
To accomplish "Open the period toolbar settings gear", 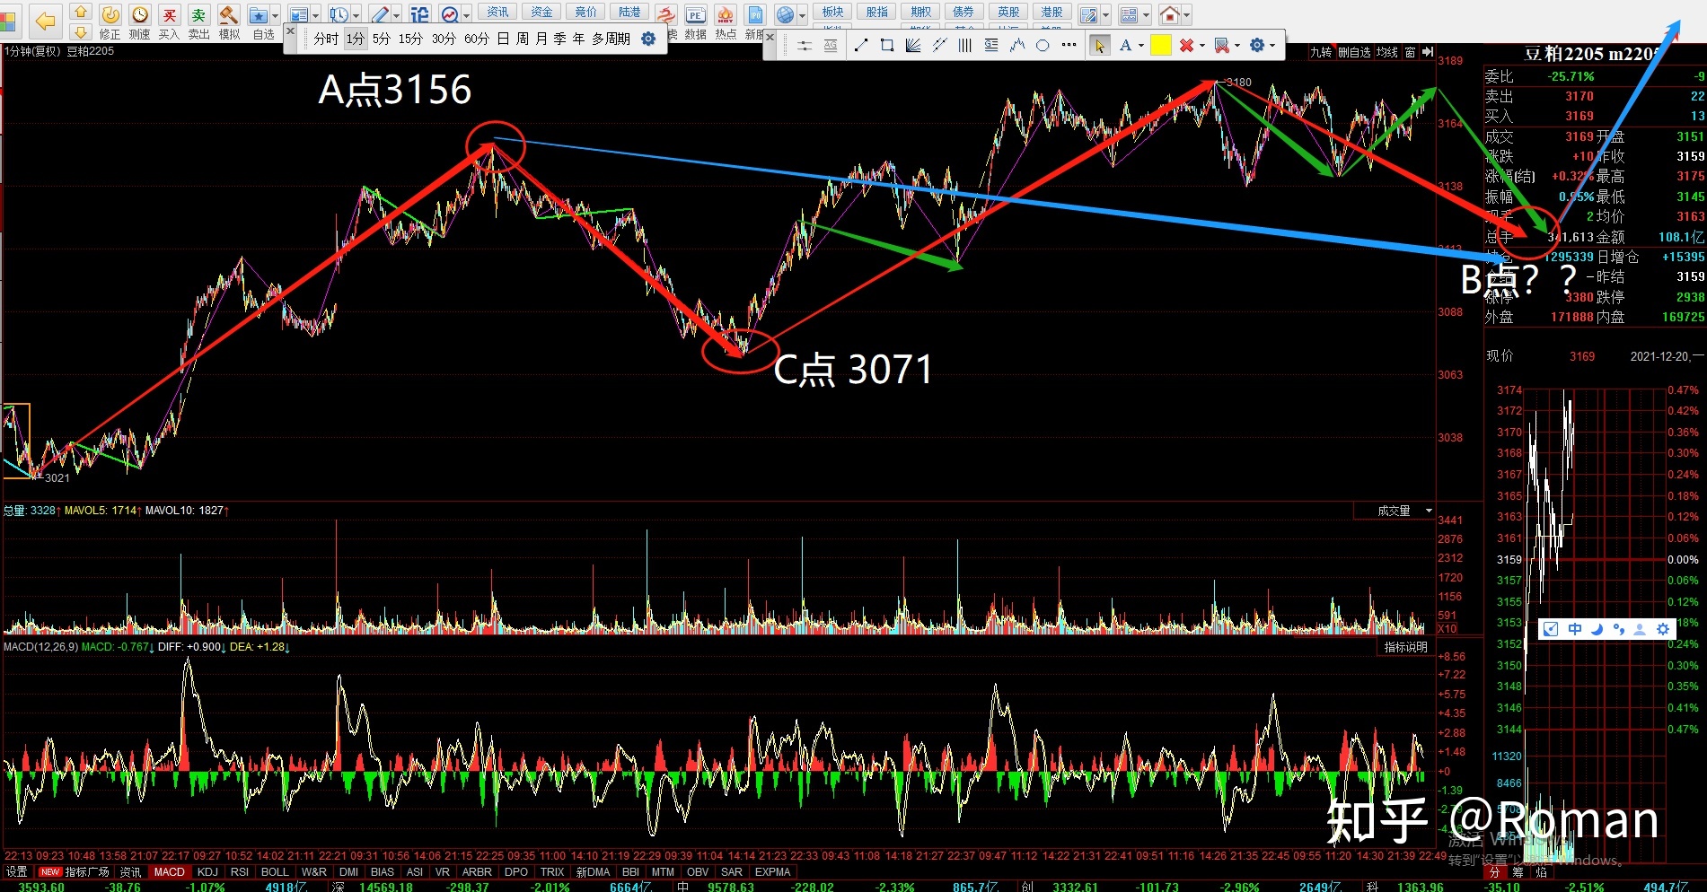I will 648,39.
